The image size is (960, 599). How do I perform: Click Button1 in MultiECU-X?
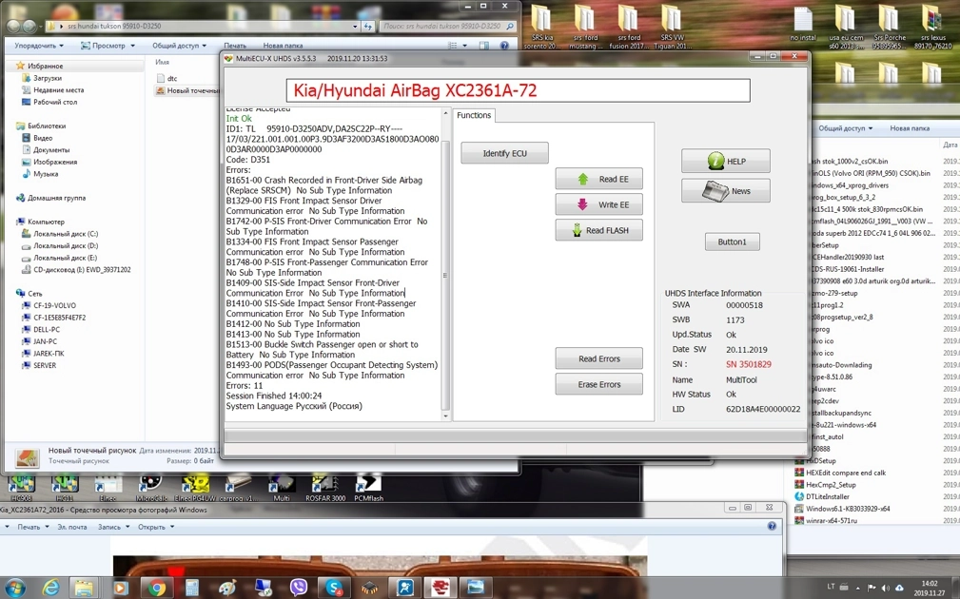point(733,242)
